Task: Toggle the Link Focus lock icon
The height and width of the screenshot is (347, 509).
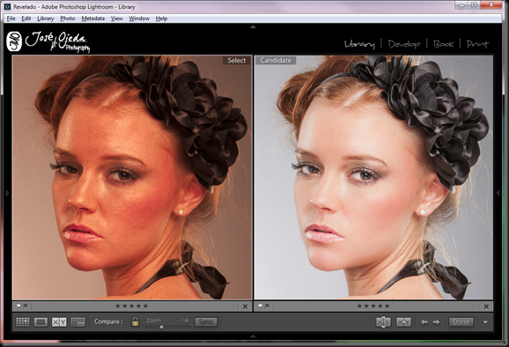Action: (x=135, y=321)
